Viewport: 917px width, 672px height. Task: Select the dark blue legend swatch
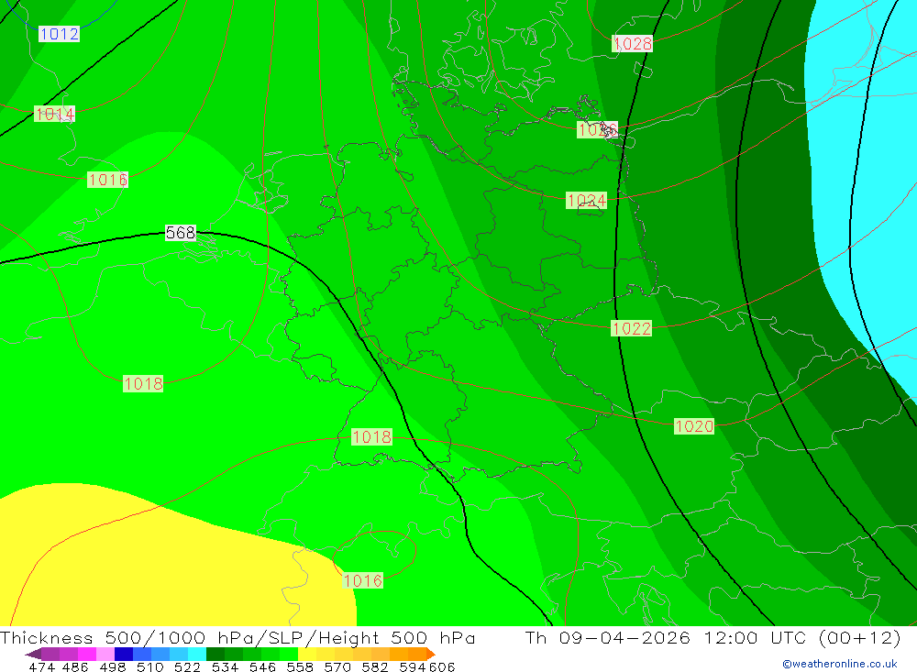(124, 654)
